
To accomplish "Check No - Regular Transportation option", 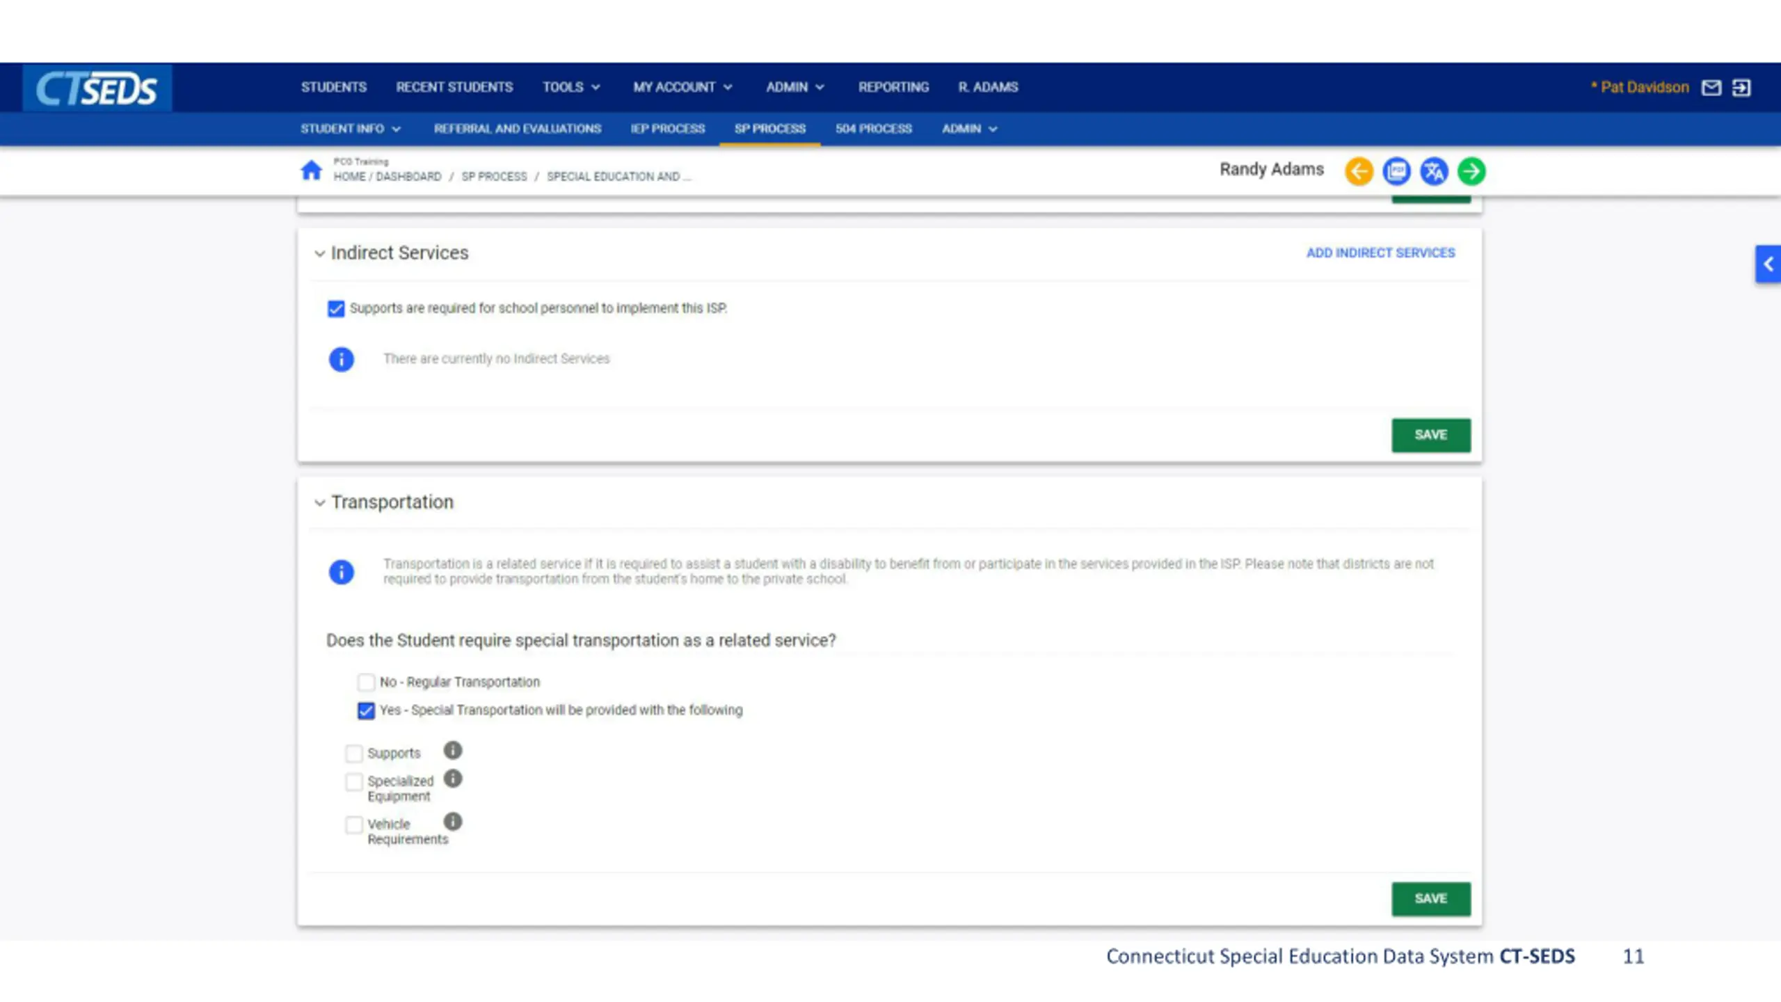I will click(x=366, y=682).
